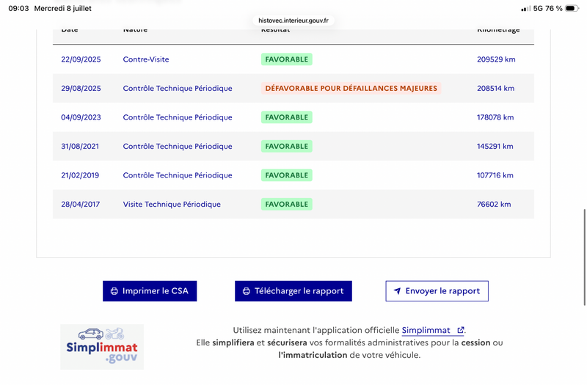This screenshot has height=385, width=587.
Task: Click the Envoyer le rapport button
Action: pos(437,291)
